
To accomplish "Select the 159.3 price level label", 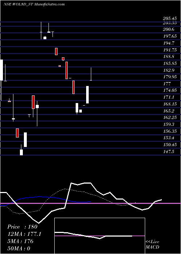I will 169,124.
